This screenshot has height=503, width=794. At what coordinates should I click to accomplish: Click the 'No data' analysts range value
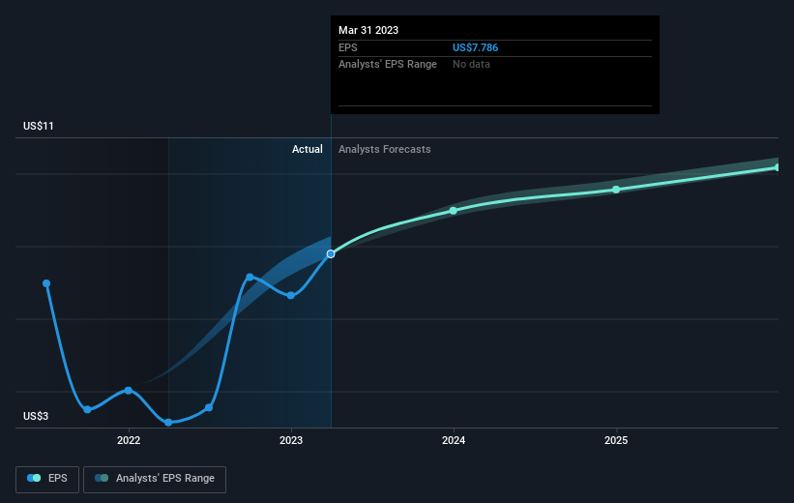471,65
